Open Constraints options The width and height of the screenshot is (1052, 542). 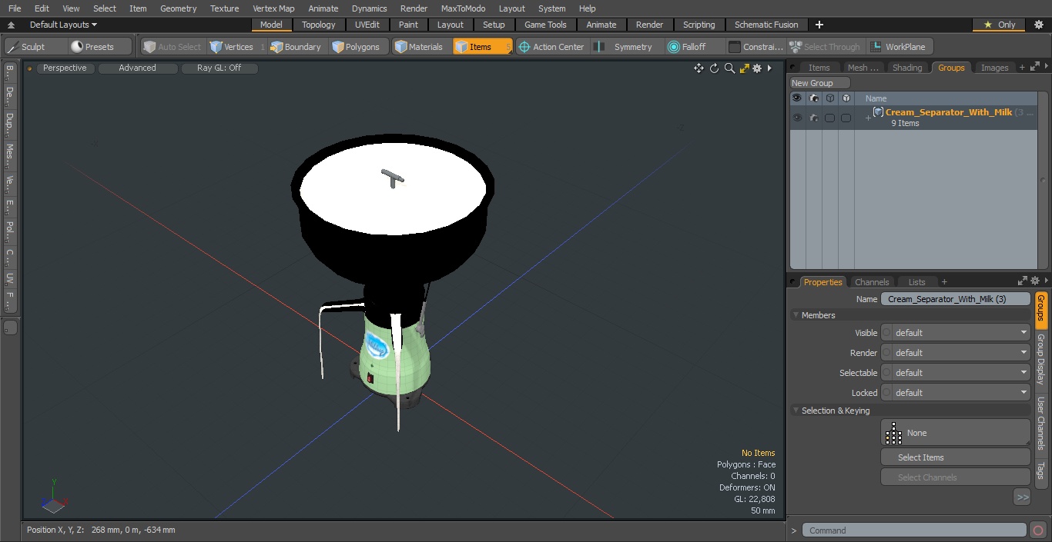[756, 47]
